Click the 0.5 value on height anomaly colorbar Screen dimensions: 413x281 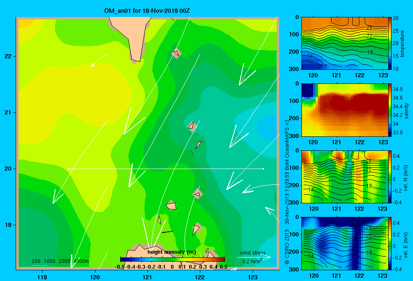223,267
